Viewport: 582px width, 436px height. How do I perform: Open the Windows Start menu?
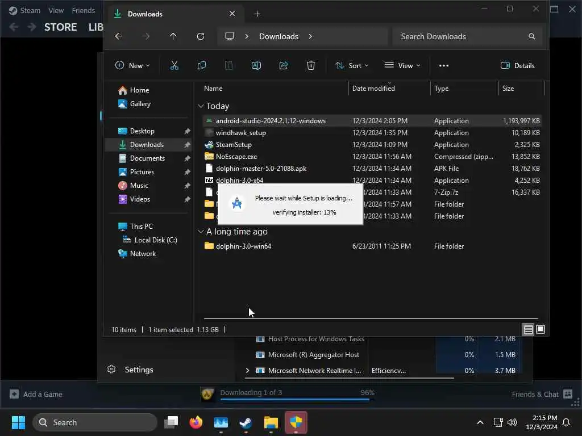[18, 422]
